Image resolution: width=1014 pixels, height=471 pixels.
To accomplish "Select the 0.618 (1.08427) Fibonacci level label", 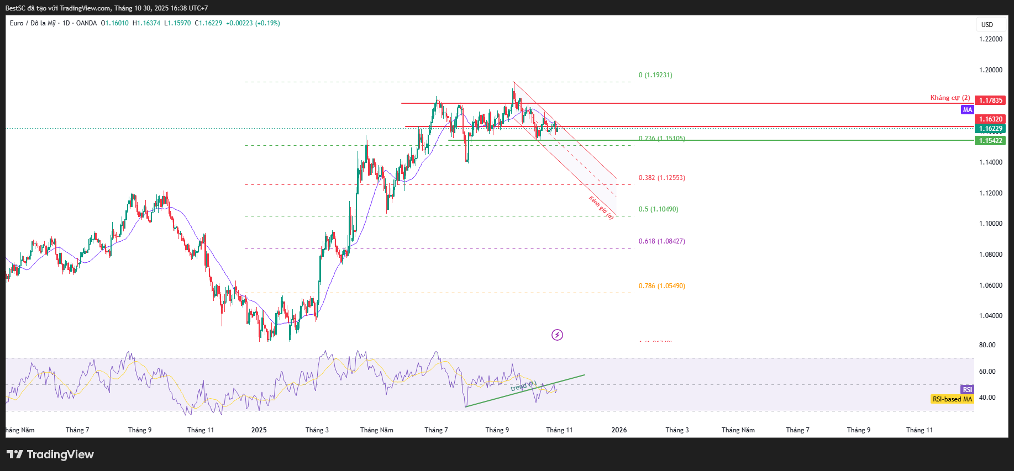I will pyautogui.click(x=661, y=241).
